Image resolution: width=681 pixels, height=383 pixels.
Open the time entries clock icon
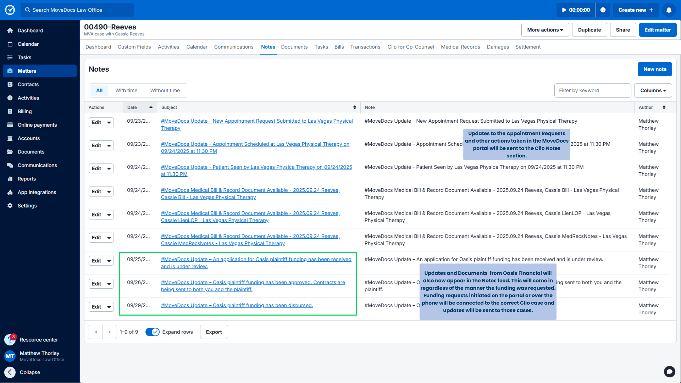tap(603, 10)
